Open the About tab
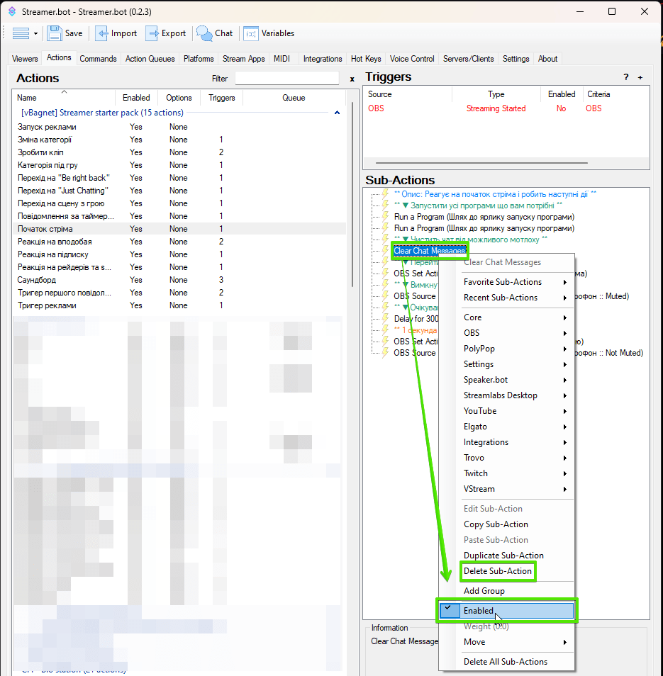Screen dimensions: 663x676 (547, 59)
